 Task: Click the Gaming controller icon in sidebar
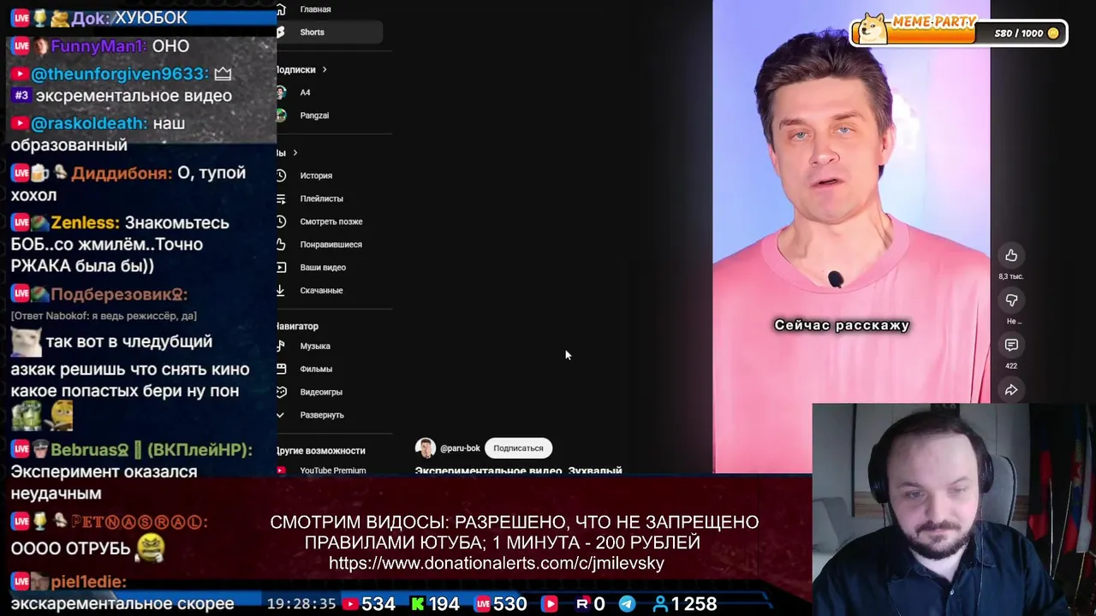[280, 393]
